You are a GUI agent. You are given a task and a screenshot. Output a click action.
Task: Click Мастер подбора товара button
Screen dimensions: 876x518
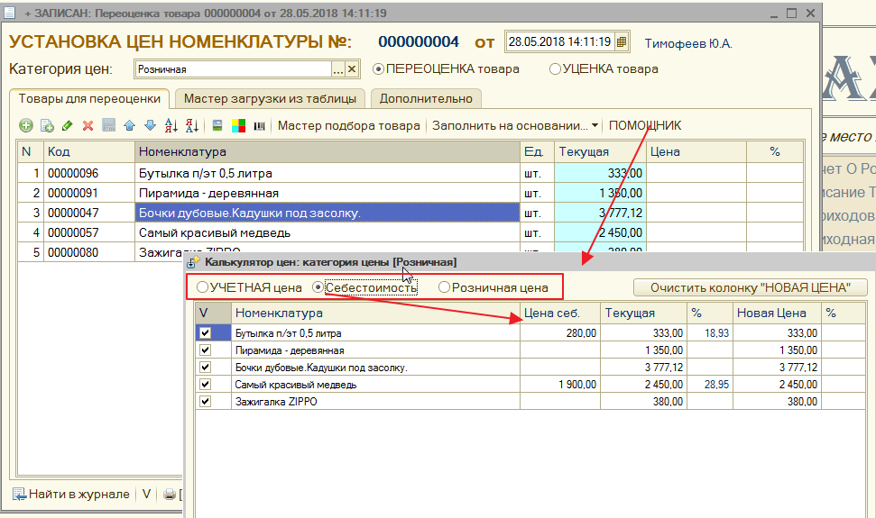coord(348,125)
